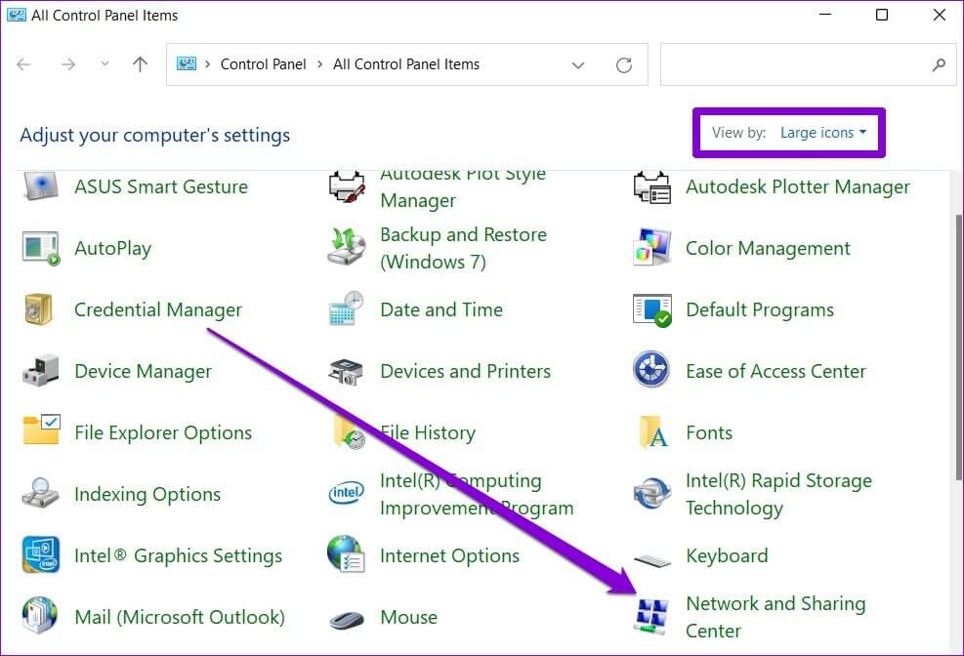Focus the Control Panel search box
The width and height of the screenshot is (964, 656).
click(808, 64)
